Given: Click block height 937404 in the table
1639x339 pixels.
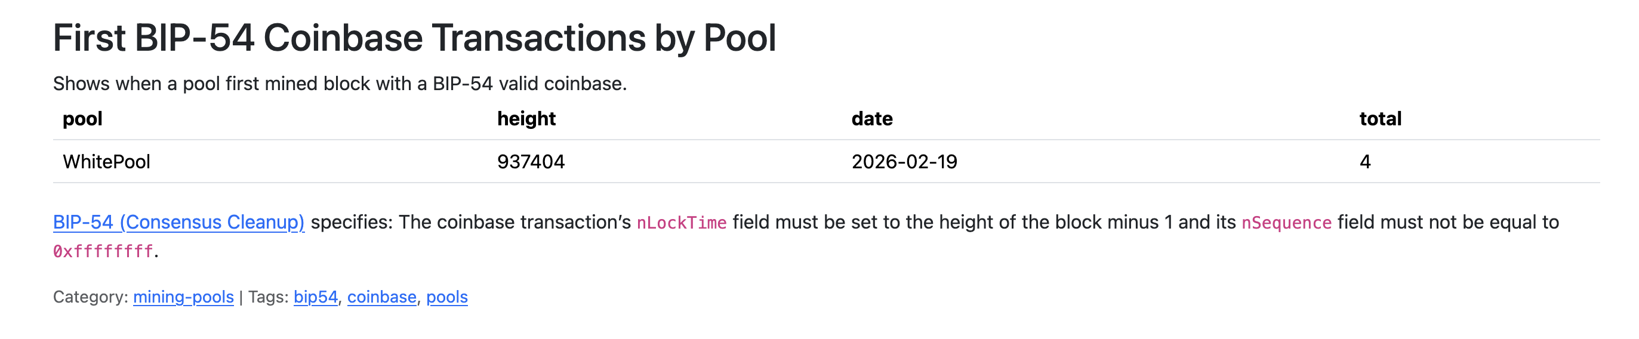Looking at the screenshot, I should click(531, 162).
